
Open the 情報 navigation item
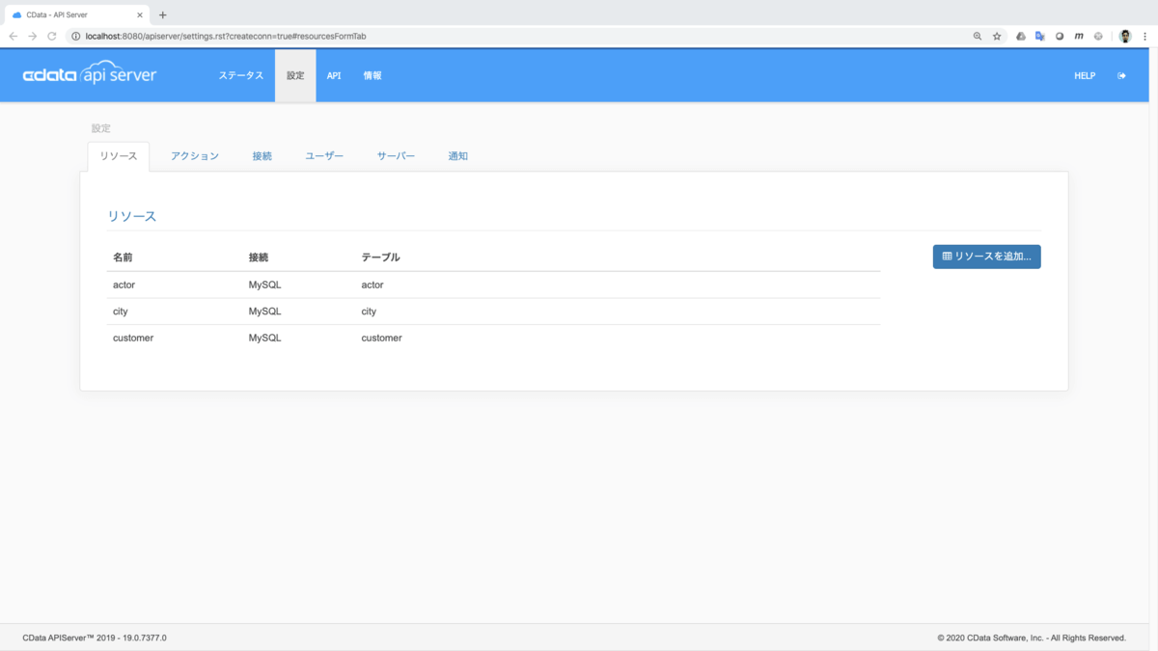tap(372, 75)
